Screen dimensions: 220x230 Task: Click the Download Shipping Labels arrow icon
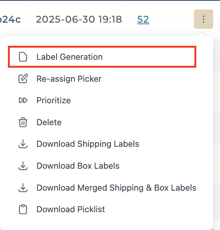coord(23,144)
